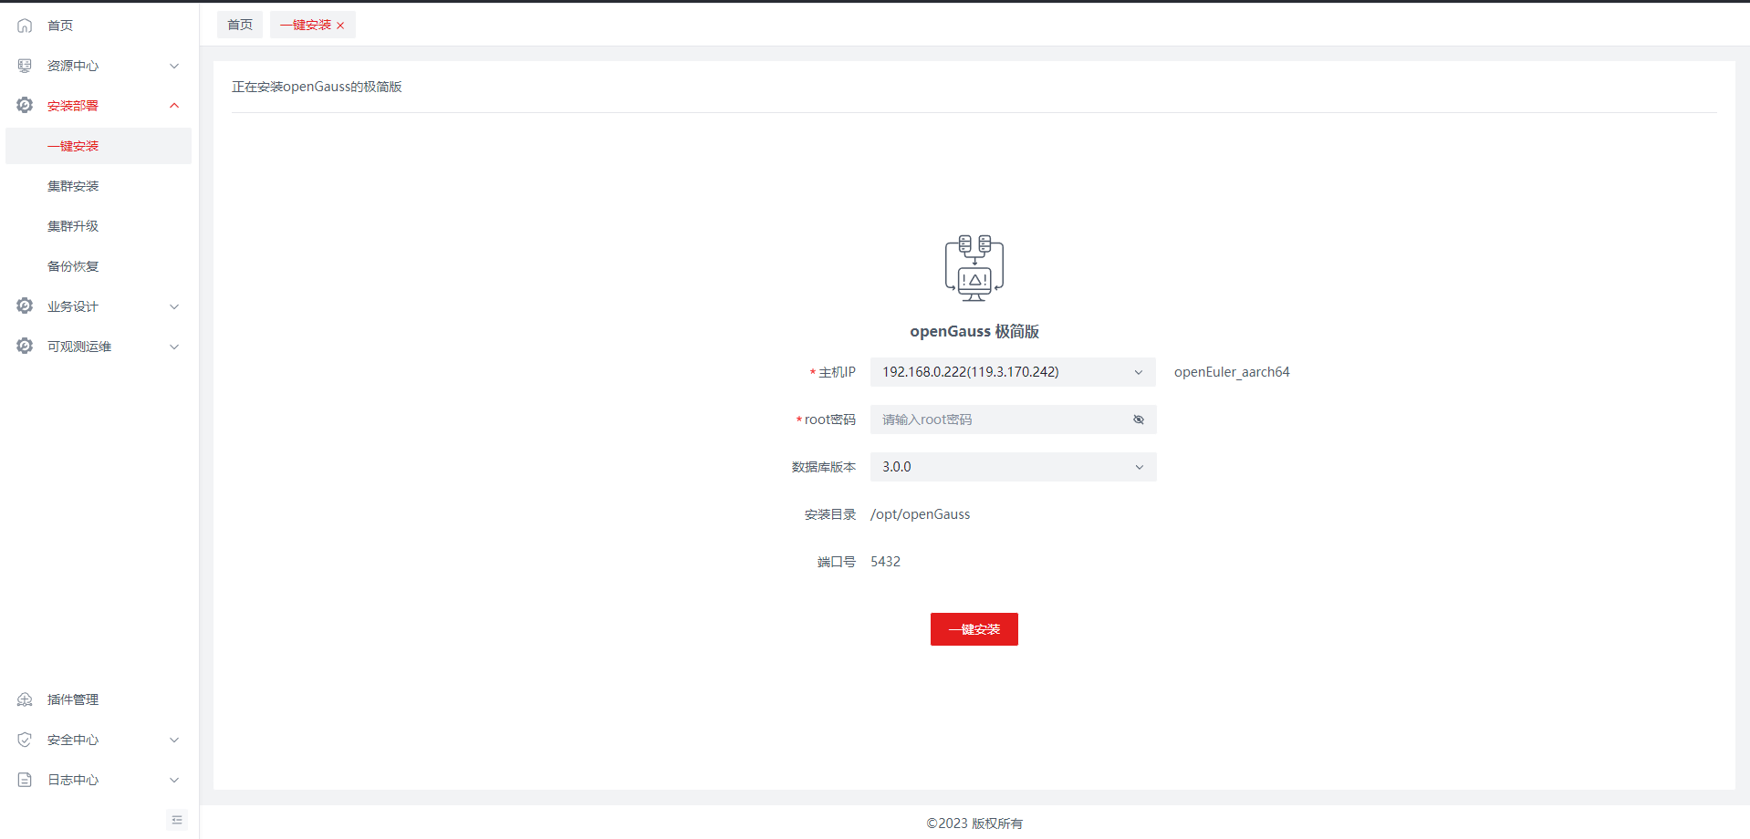Select 集群安装 in the sidebar

coord(73,186)
